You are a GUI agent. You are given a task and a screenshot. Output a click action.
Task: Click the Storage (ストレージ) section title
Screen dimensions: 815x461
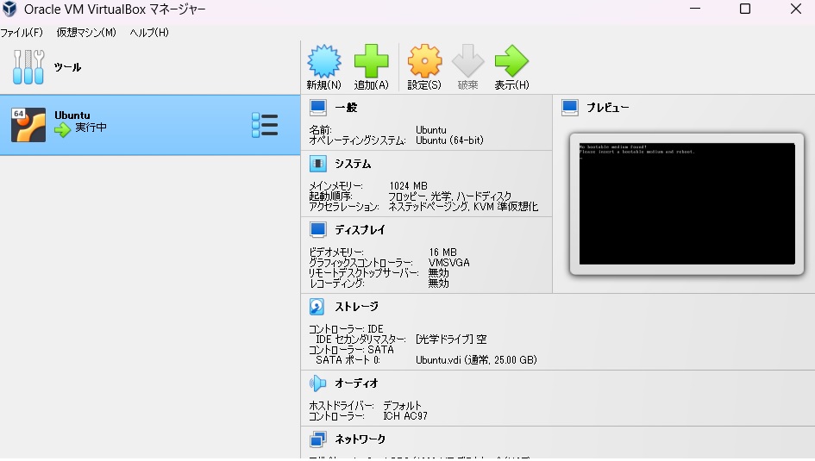tap(356, 306)
